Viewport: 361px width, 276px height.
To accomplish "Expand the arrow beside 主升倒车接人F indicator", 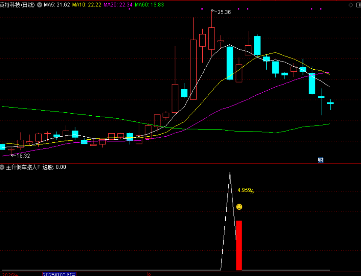I will pos(3,167).
